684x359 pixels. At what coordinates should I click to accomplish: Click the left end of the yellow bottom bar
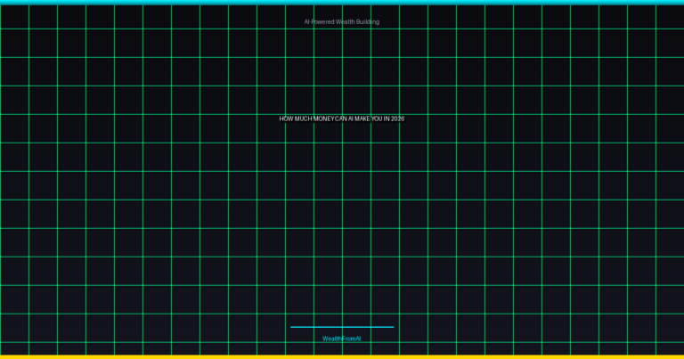click(4, 356)
